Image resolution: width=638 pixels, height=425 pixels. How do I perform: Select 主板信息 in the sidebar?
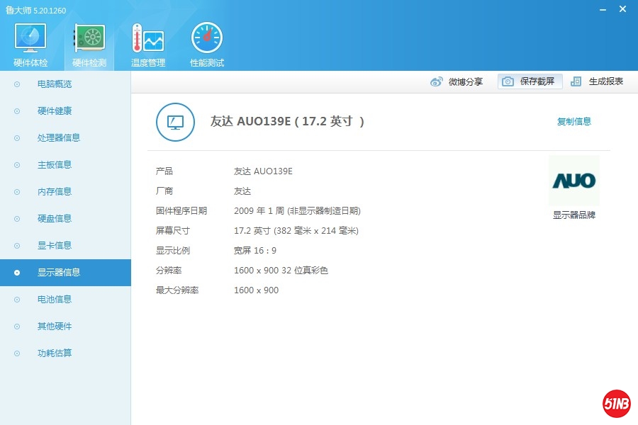coord(55,165)
